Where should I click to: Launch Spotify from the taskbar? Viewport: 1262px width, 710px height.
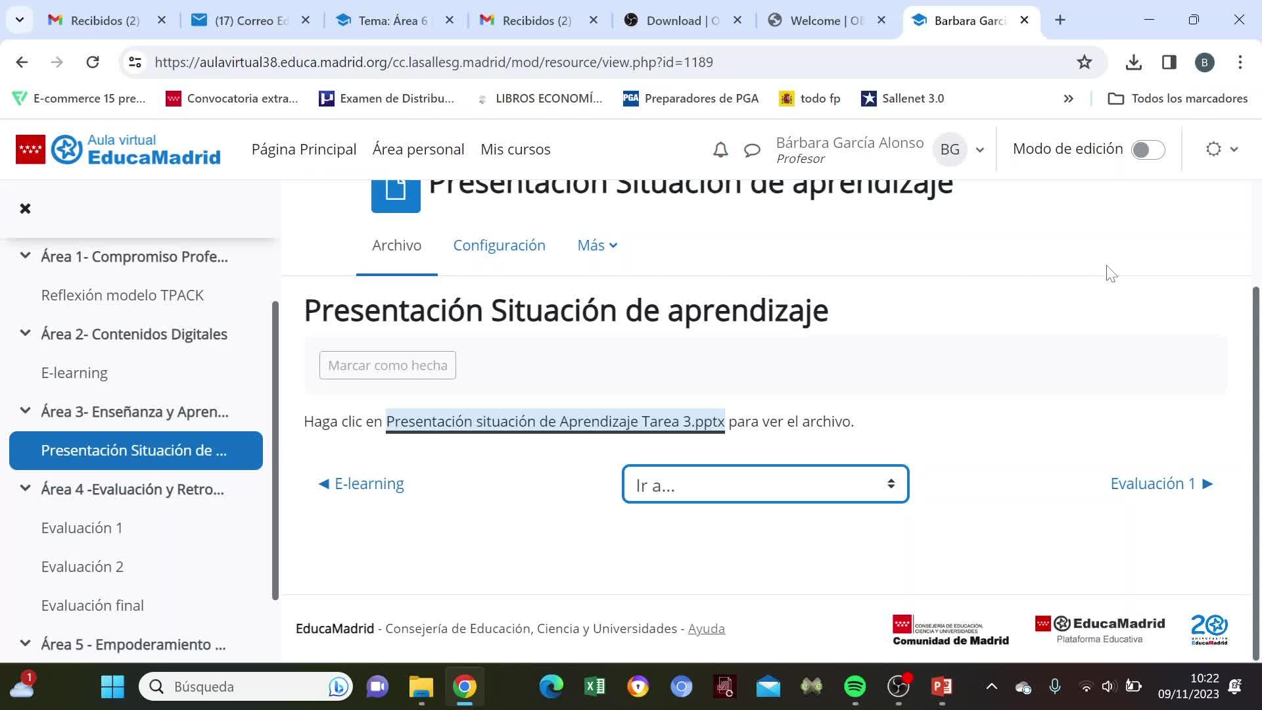pyautogui.click(x=854, y=686)
